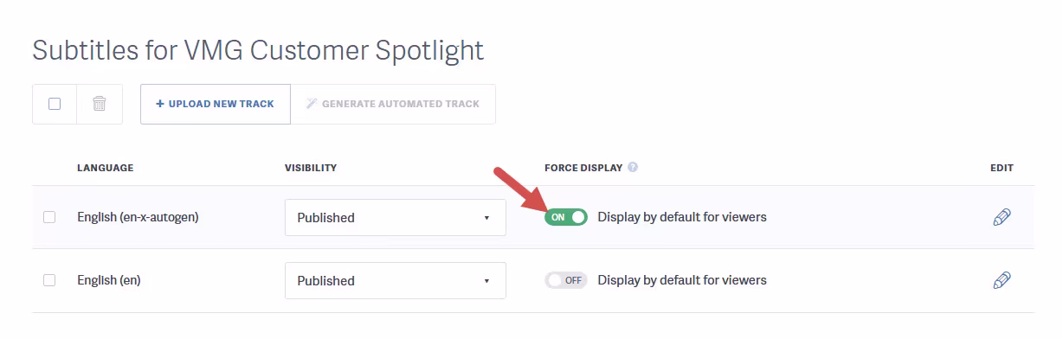This screenshot has width=1063, height=339.
Task: Click the Visibility column header
Action: pos(311,168)
